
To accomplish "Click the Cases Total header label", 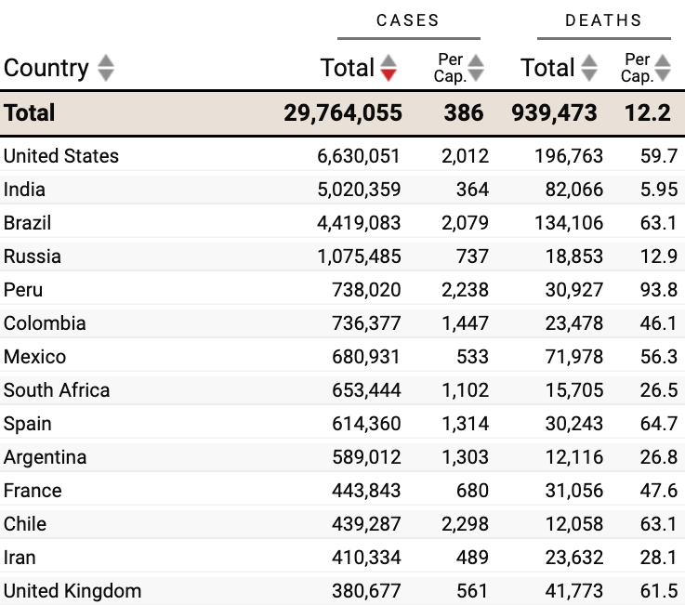I will (x=348, y=68).
